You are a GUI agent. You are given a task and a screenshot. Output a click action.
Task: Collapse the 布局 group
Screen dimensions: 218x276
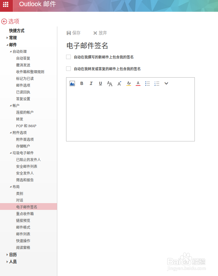(x=11, y=187)
